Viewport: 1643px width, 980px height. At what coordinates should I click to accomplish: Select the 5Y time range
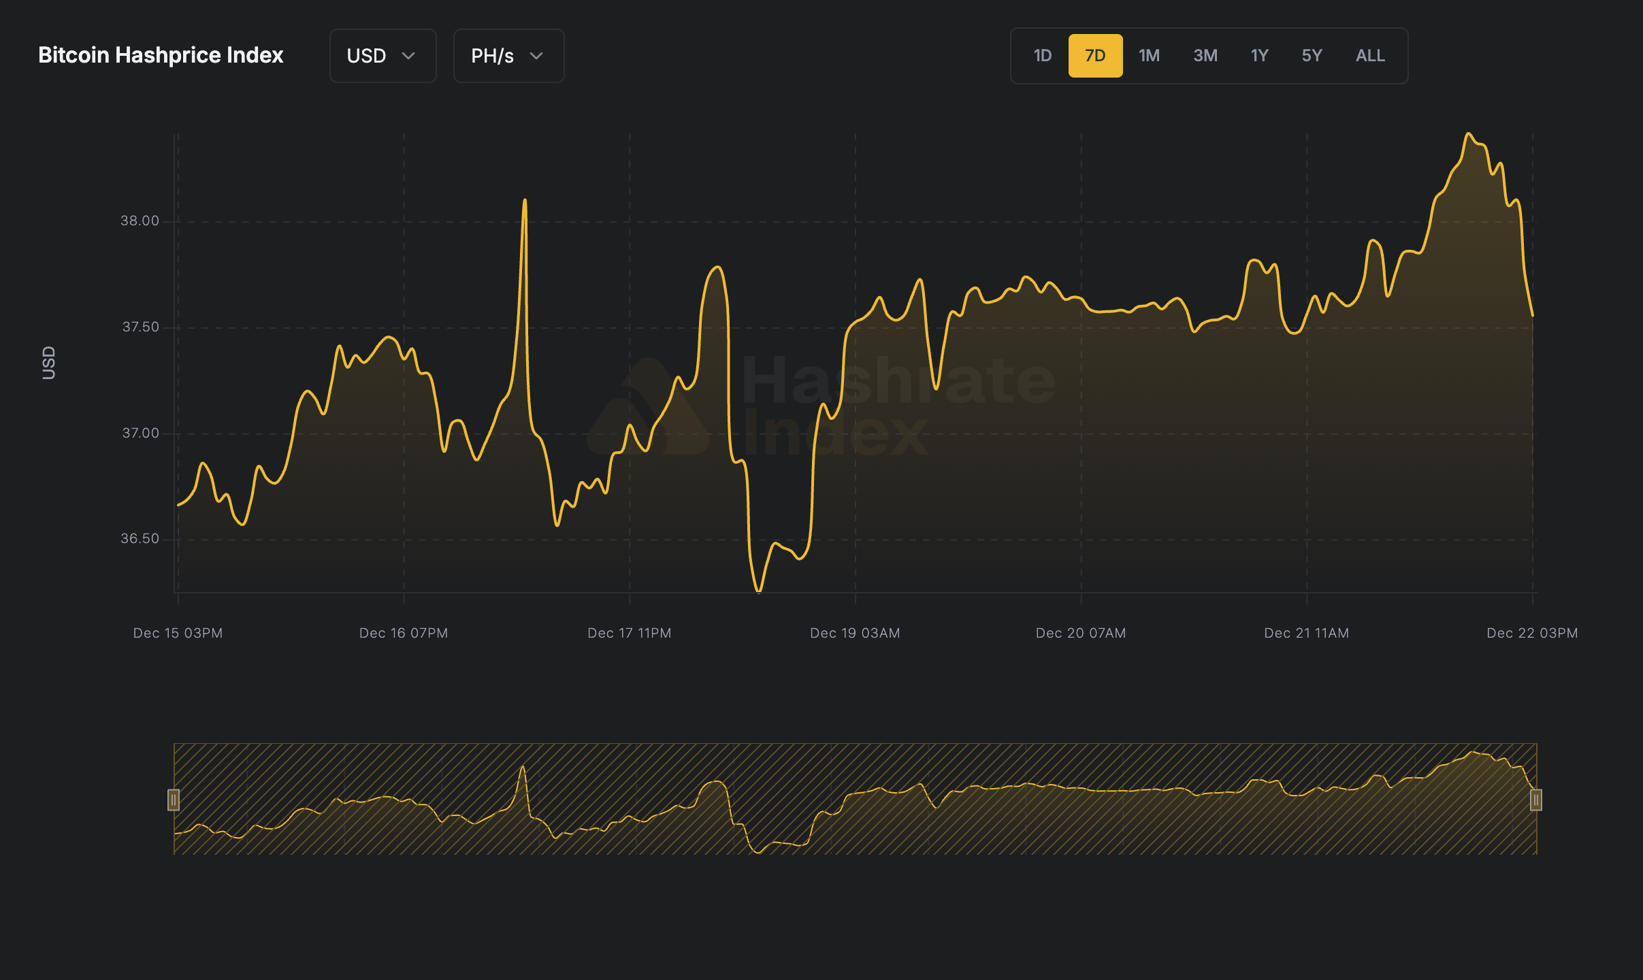(1312, 55)
